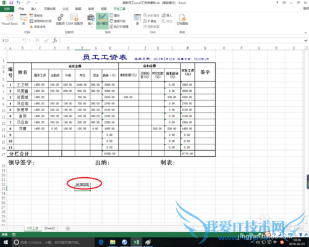Viewport: 309px width, 247px height.
Task: Click the vertical scrollbar up arrow
Action: tap(307, 48)
